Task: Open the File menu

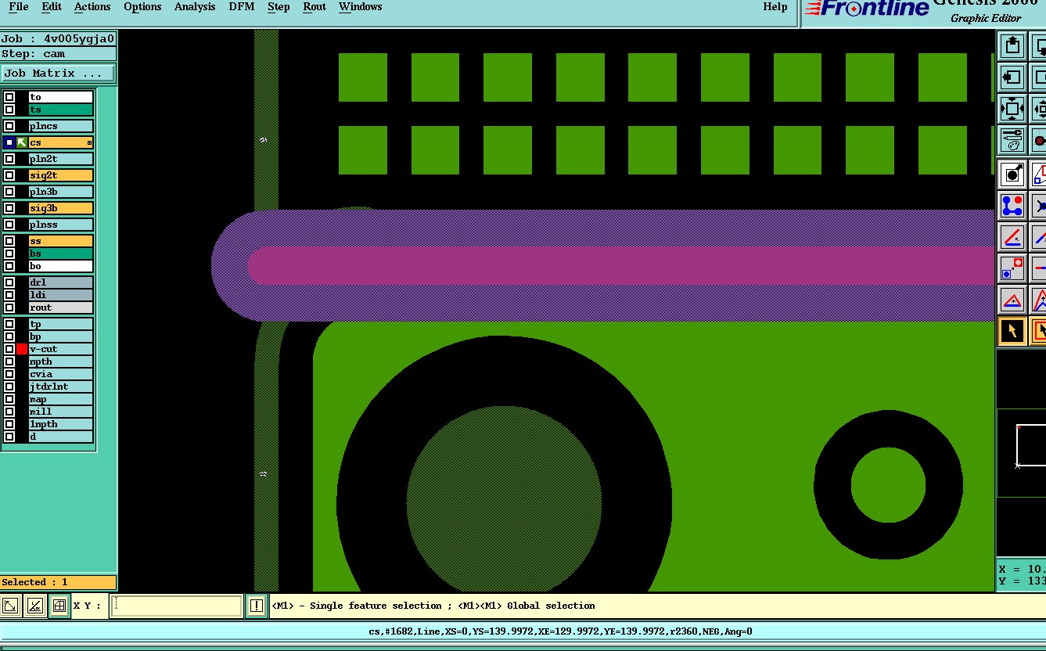Action: (x=19, y=7)
